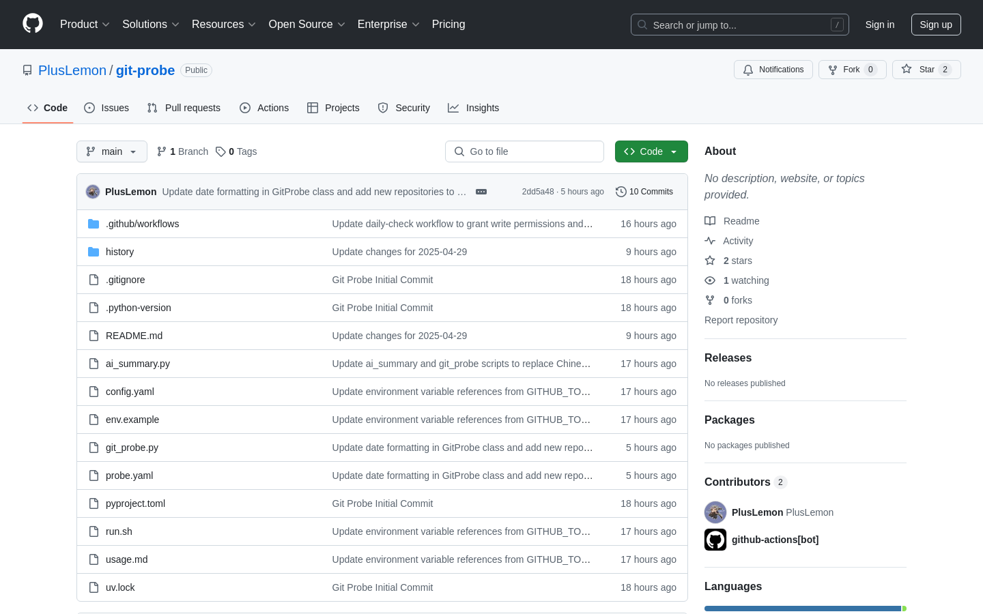This screenshot has width=983, height=614.
Task: View the 1 Branch link
Action: point(182,151)
